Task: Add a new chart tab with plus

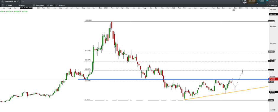Action: point(23,1)
